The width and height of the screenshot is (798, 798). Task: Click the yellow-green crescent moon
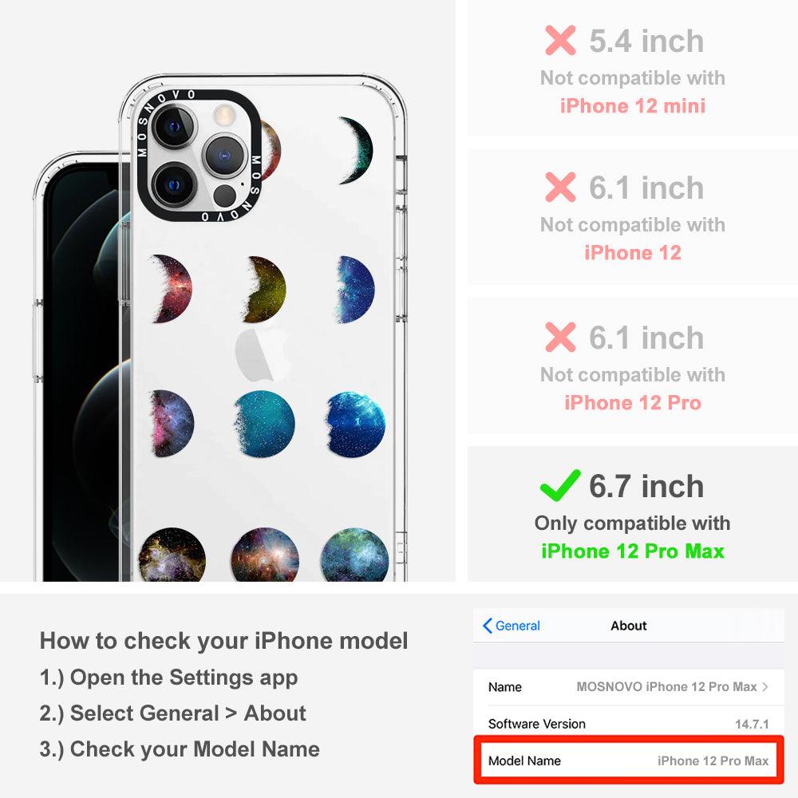pos(265,289)
